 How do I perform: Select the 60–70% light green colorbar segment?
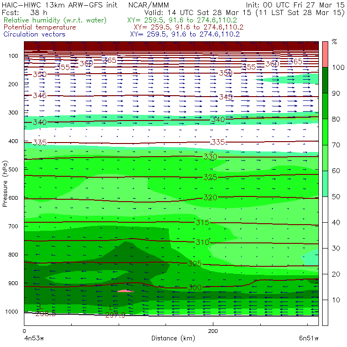tap(325, 158)
